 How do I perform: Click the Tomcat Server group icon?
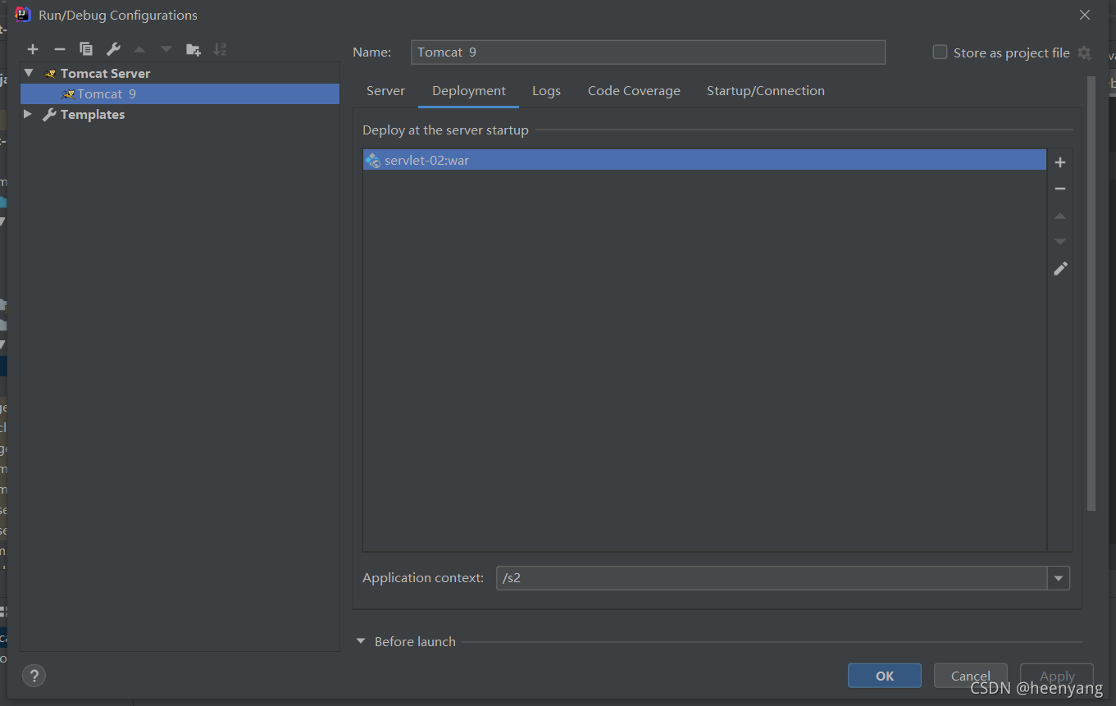click(50, 74)
